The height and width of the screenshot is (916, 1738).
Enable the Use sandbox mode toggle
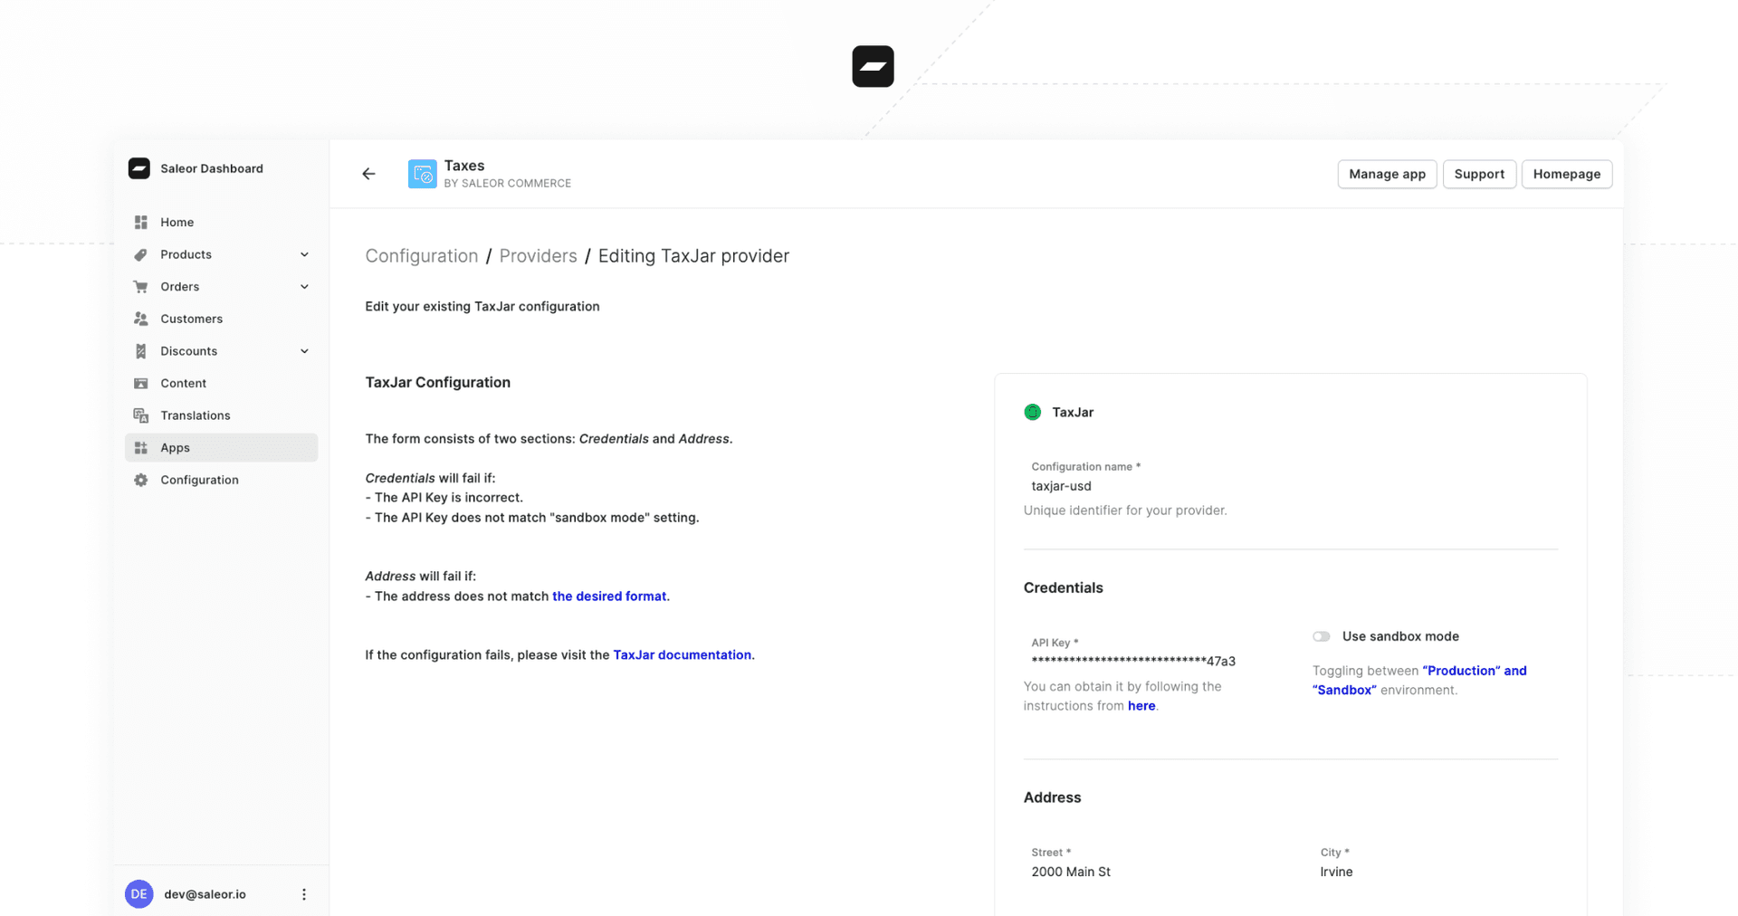[1322, 636]
